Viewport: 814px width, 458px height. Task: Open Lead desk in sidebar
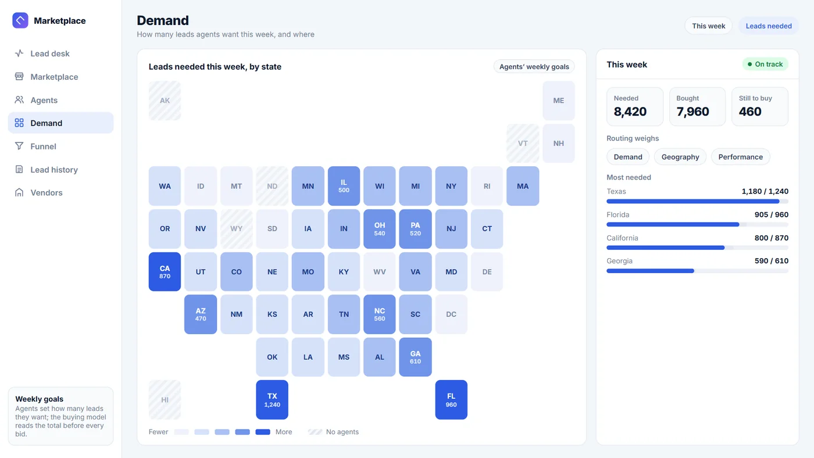[x=60, y=53]
